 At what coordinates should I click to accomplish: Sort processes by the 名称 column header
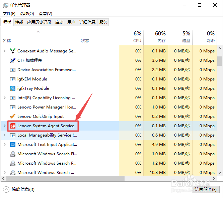click(x=40, y=38)
